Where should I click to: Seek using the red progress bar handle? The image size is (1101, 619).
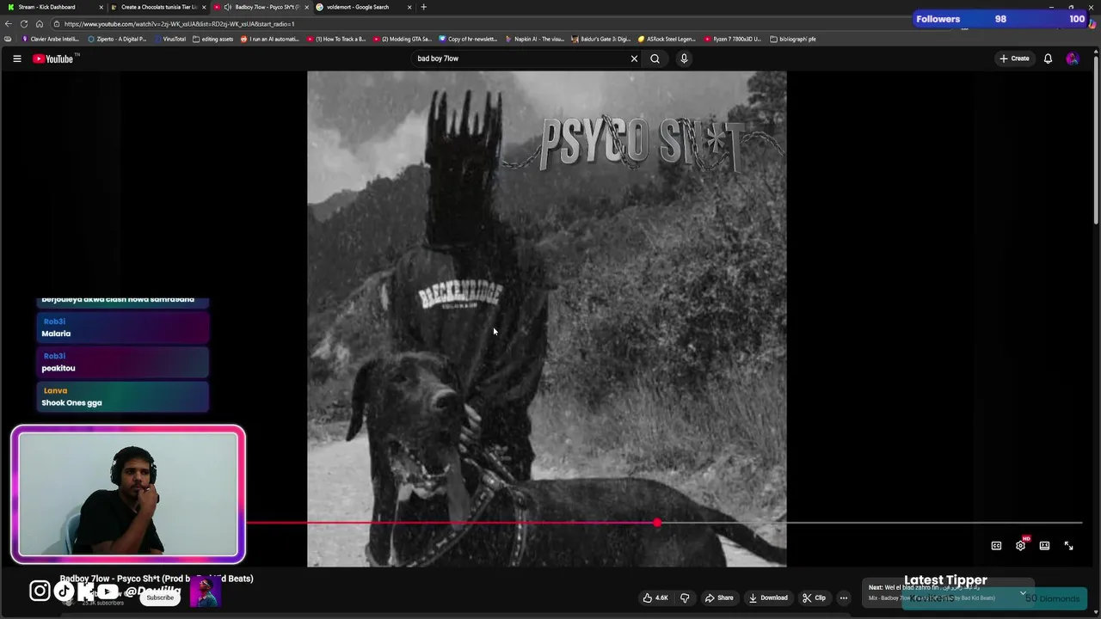tap(657, 523)
